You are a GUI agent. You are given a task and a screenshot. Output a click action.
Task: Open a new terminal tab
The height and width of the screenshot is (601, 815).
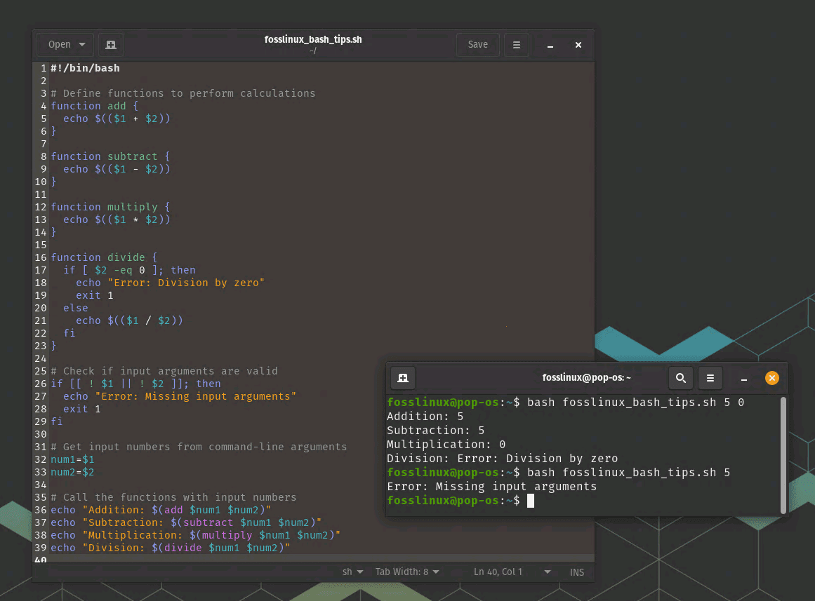click(403, 378)
